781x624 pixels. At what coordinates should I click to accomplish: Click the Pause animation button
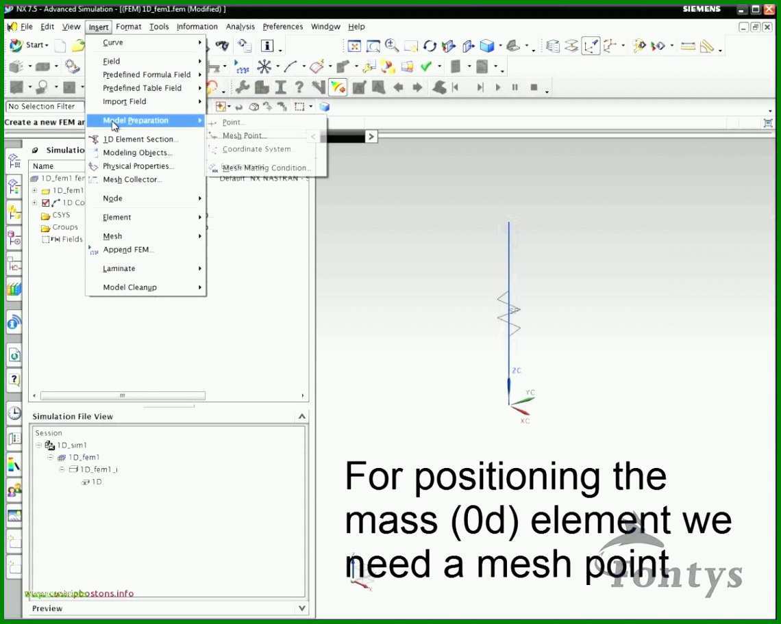pyautogui.click(x=515, y=88)
